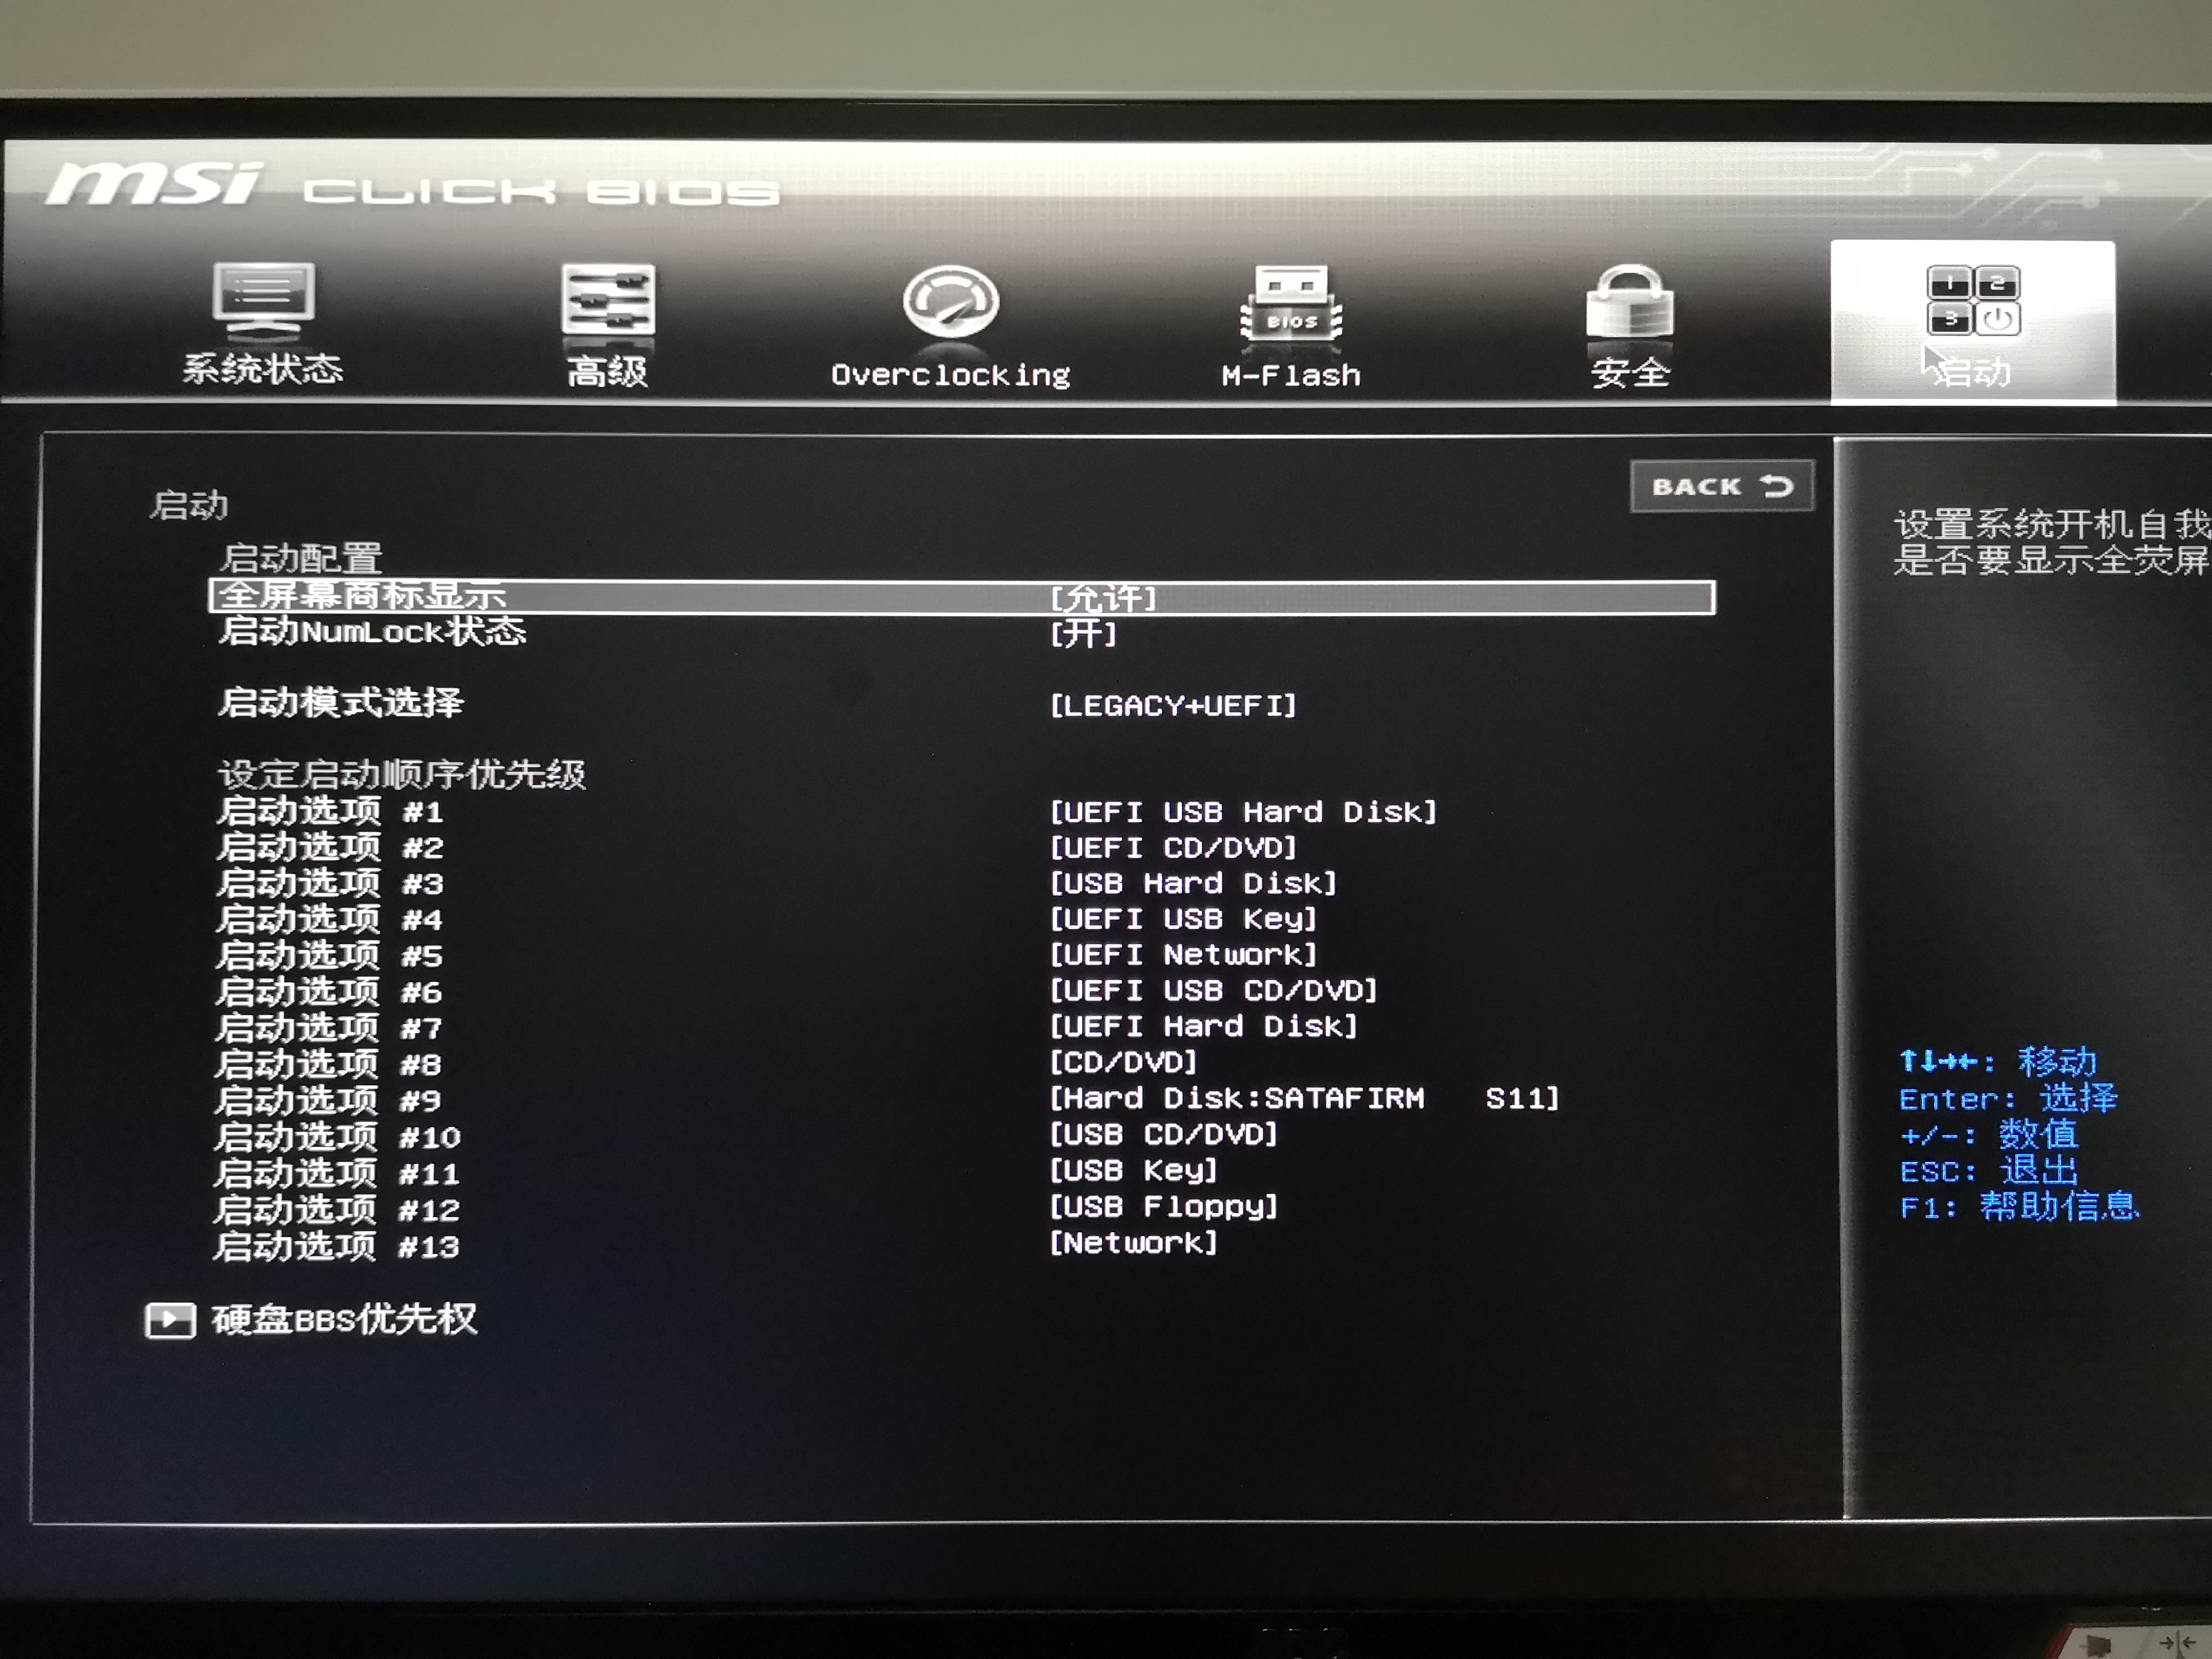
Task: Switch to M-Flash tab label
Action: coord(1291,376)
